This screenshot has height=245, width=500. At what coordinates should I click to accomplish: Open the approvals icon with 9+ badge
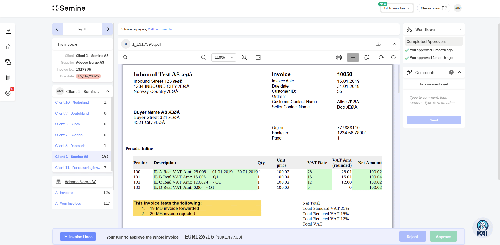pyautogui.click(x=8, y=93)
